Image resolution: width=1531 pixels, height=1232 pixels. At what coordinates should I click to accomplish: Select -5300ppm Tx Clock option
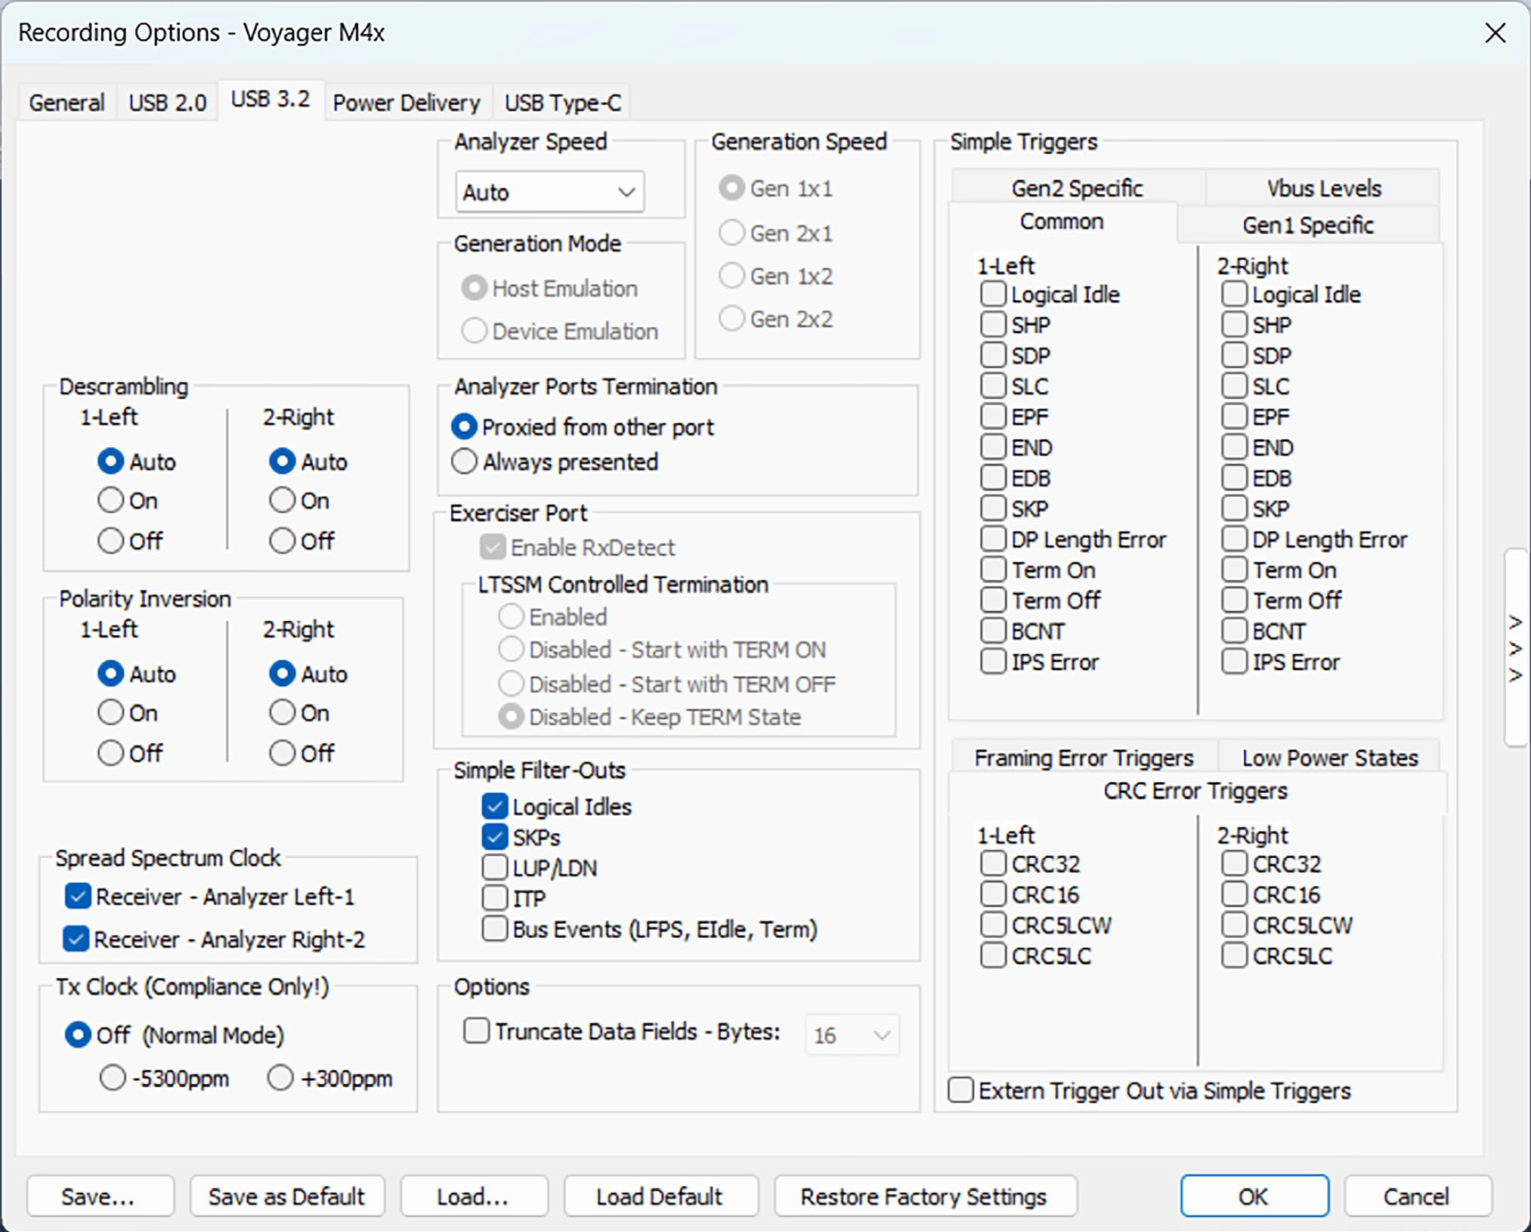(x=113, y=1078)
